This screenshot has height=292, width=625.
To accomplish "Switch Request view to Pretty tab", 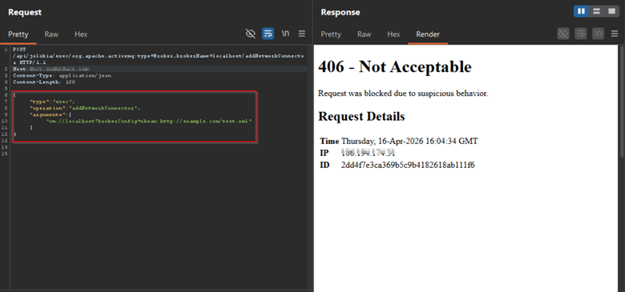I will (18, 34).
